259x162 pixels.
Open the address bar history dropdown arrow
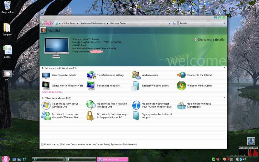pyautogui.click(x=169, y=23)
